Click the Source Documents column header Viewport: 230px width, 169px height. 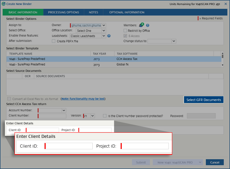121,76
